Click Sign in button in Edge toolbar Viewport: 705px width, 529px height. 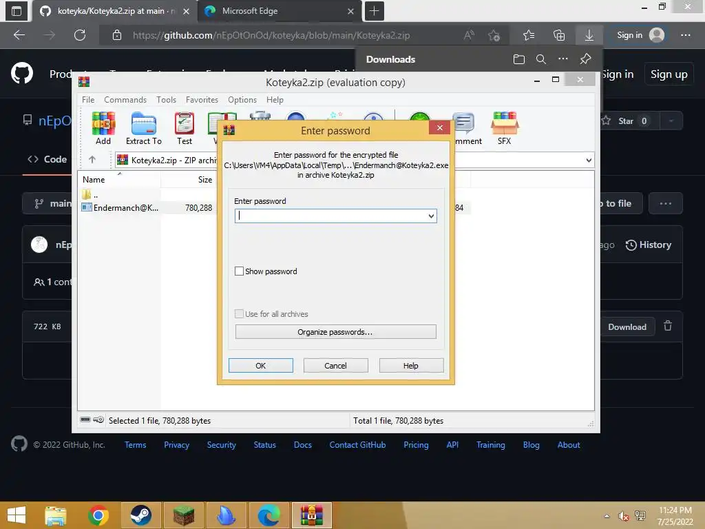click(641, 35)
